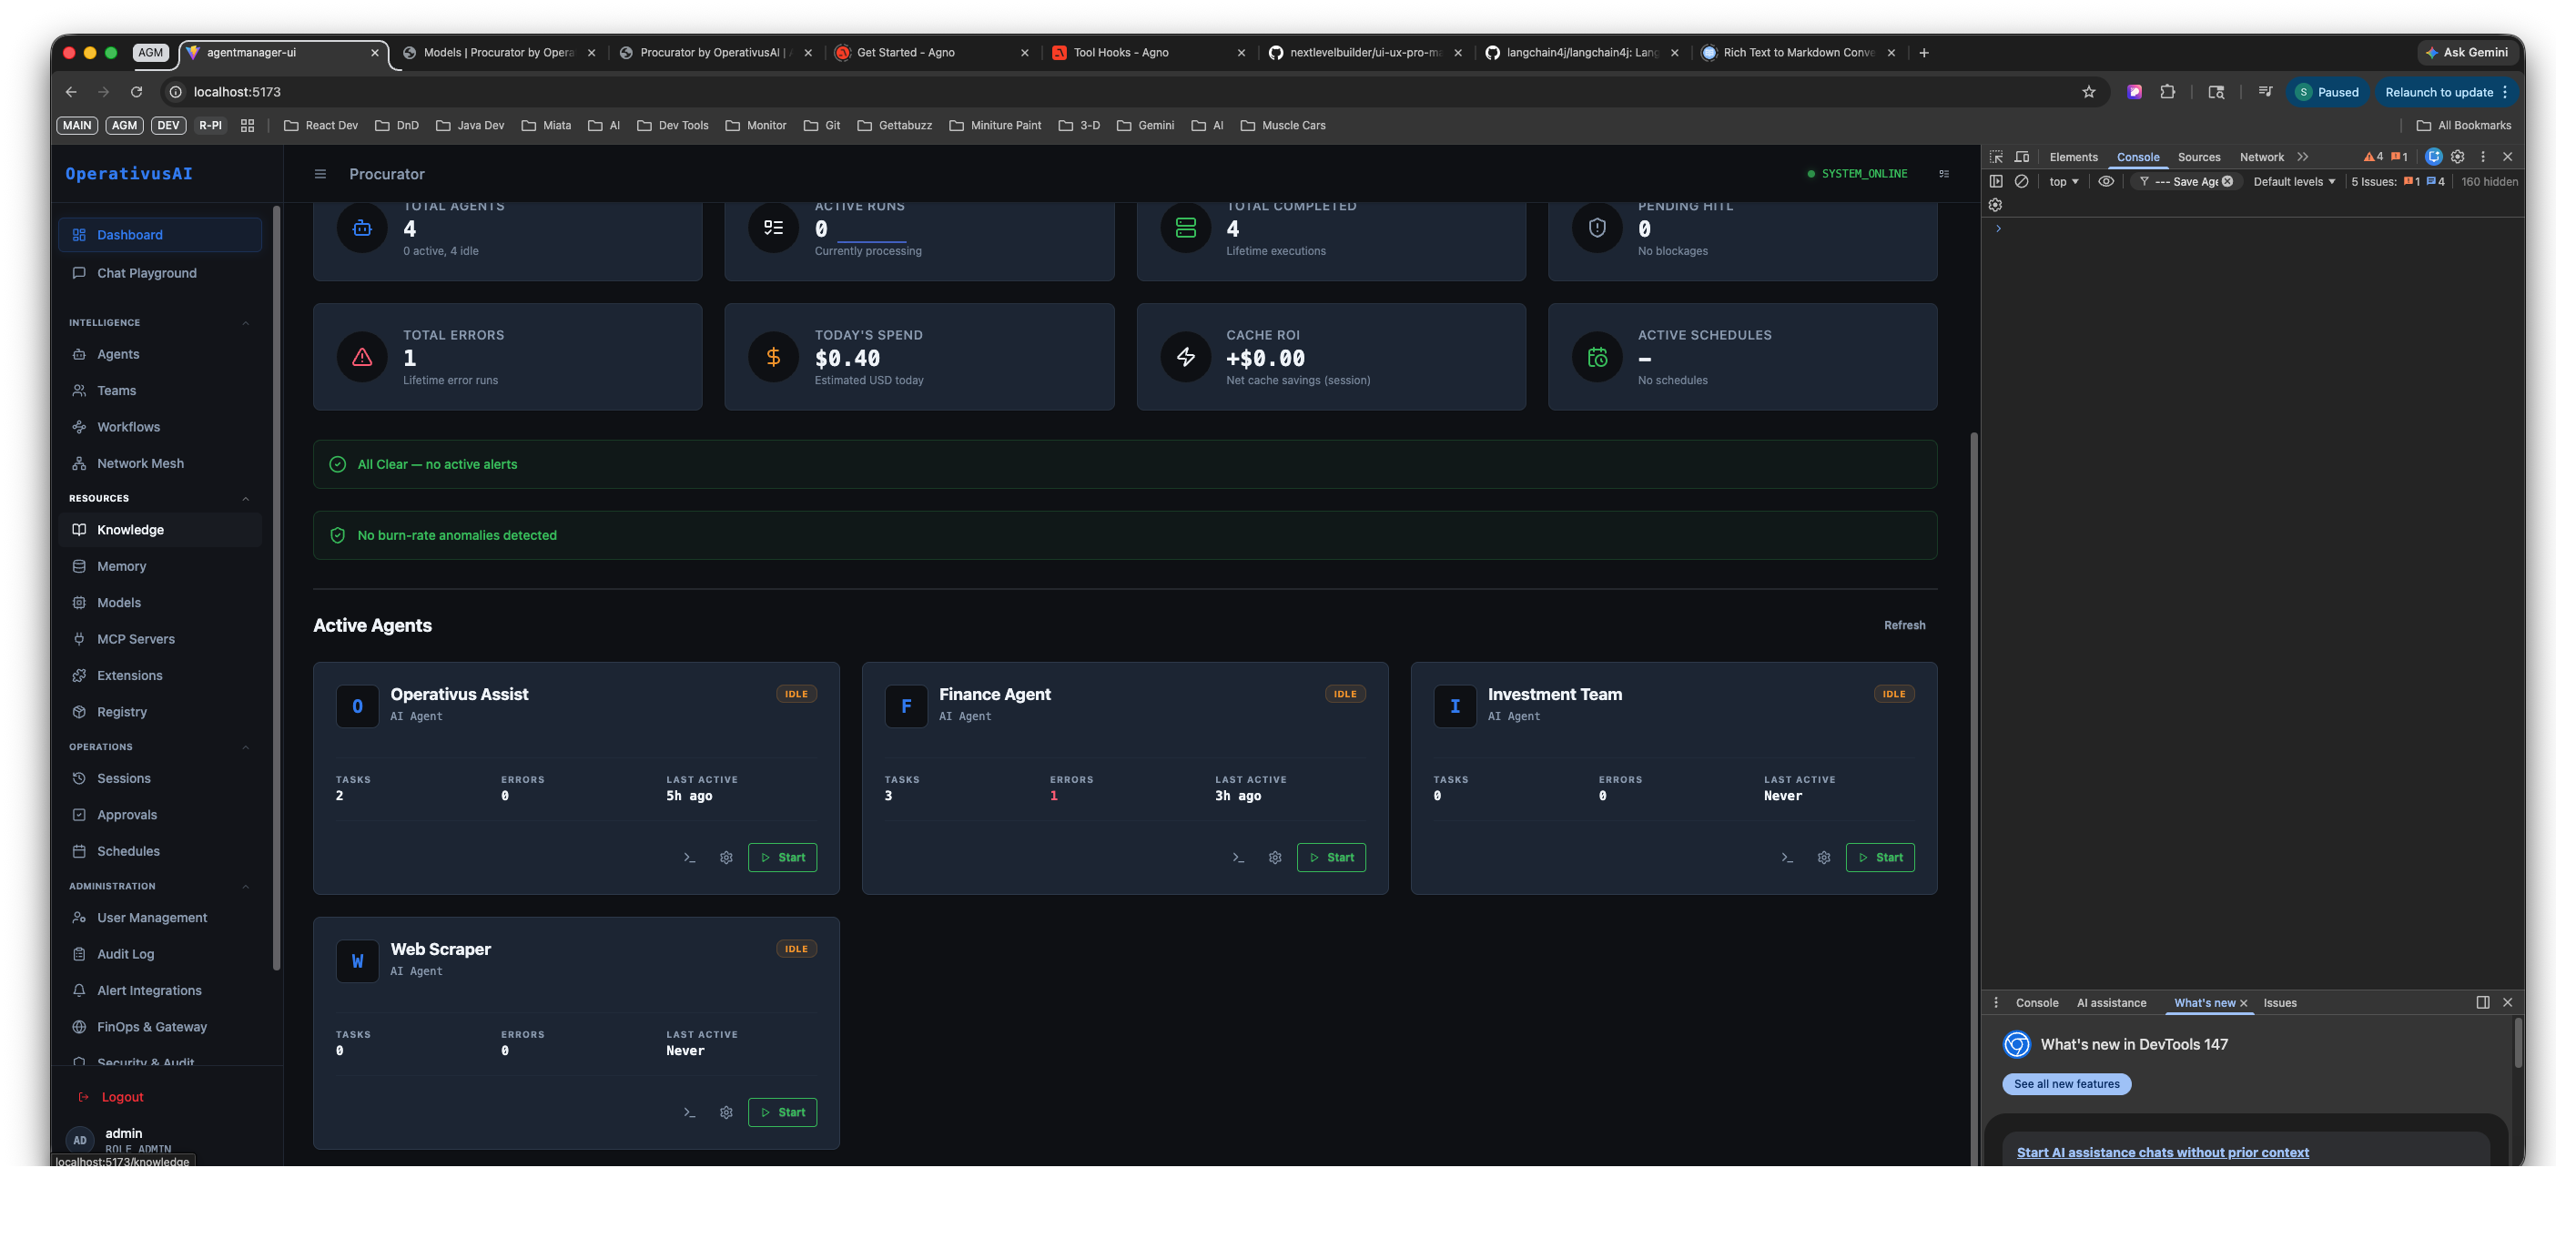Click the DevTools inspect element icon
This screenshot has height=1239, width=2576.
pyautogui.click(x=1996, y=157)
